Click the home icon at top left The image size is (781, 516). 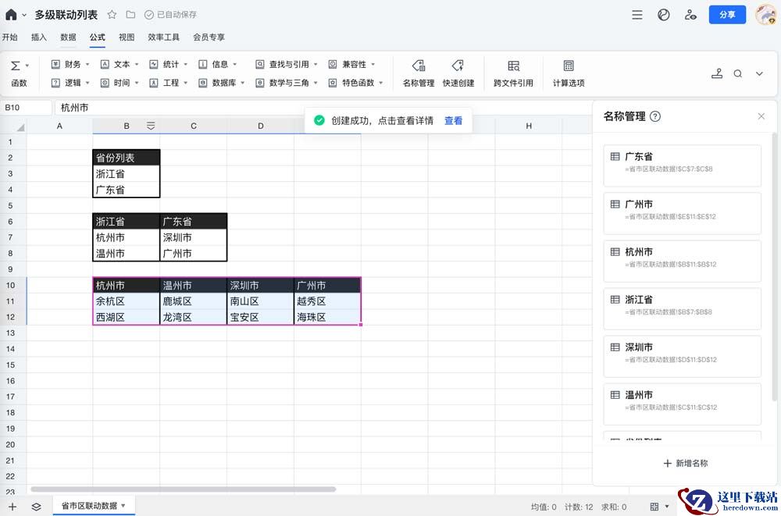(x=11, y=15)
